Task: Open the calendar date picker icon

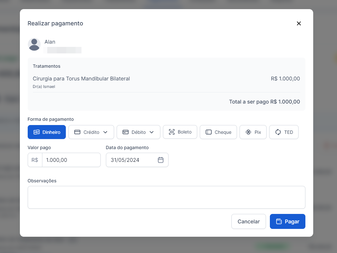Action: [x=161, y=160]
